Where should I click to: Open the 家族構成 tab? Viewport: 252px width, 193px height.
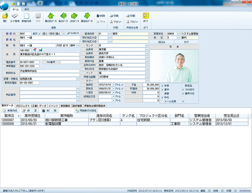65,106
